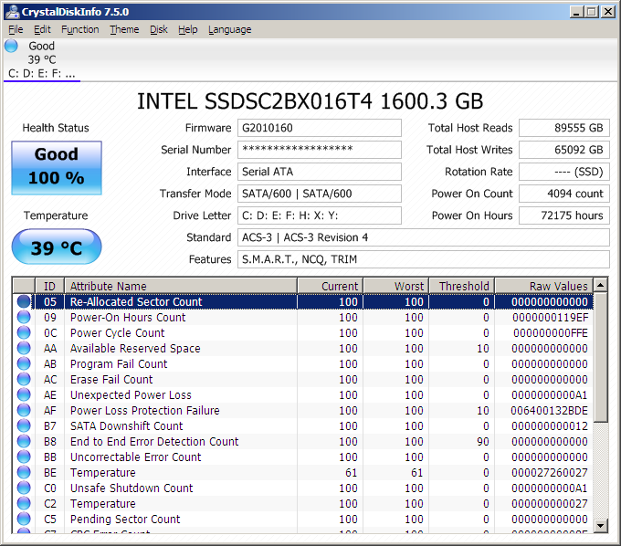
Task: Click the 39 °C temperature button
Action: (x=57, y=247)
